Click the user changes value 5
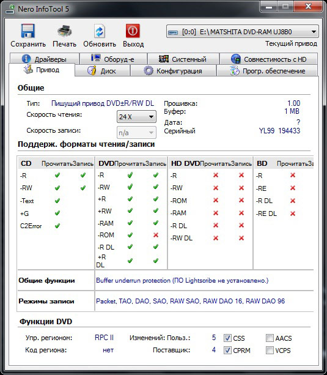Image resolution: width=327 pixels, height=375 pixels. click(x=214, y=338)
